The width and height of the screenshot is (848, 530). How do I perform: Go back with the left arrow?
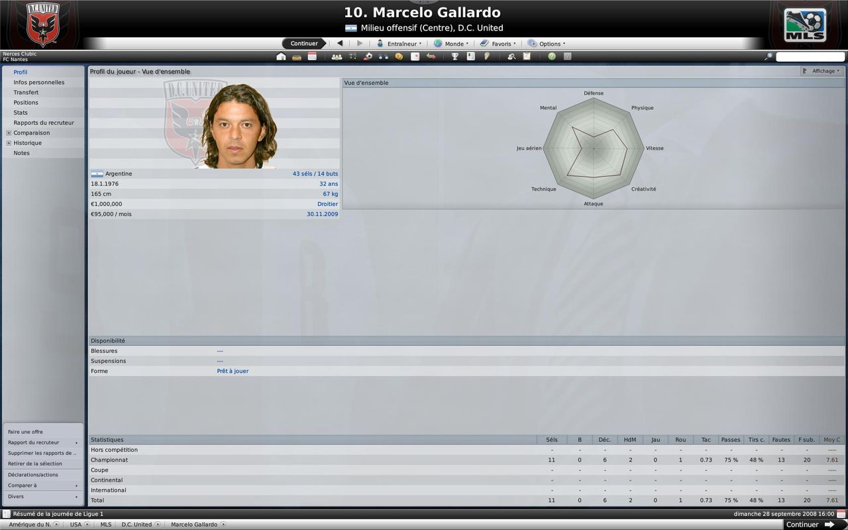pyautogui.click(x=340, y=44)
